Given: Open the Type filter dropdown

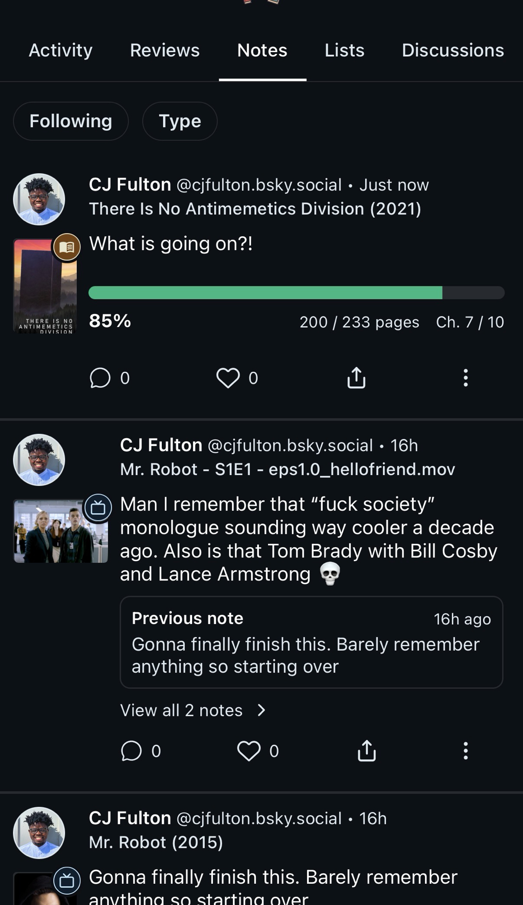Looking at the screenshot, I should (180, 121).
